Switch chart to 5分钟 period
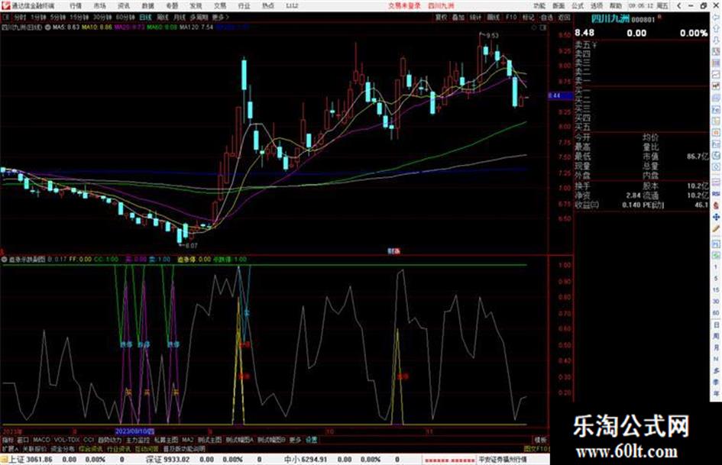The height and width of the screenshot is (465, 722). tap(58, 17)
